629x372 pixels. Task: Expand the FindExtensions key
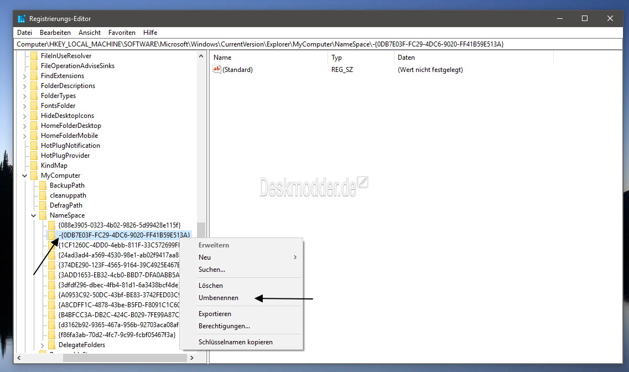click(x=25, y=76)
